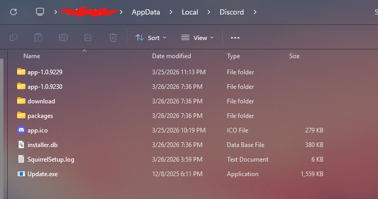
Task: Sort by Name column header
Action: point(32,56)
